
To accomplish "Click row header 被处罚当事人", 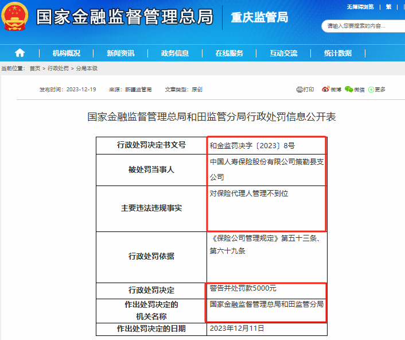I will 151,170.
